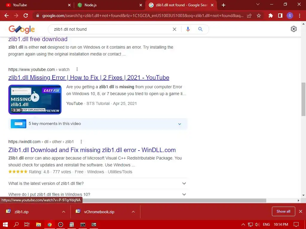Click the ENG language indicator
The width and height of the screenshot is (306, 229).
pyautogui.click(x=266, y=225)
